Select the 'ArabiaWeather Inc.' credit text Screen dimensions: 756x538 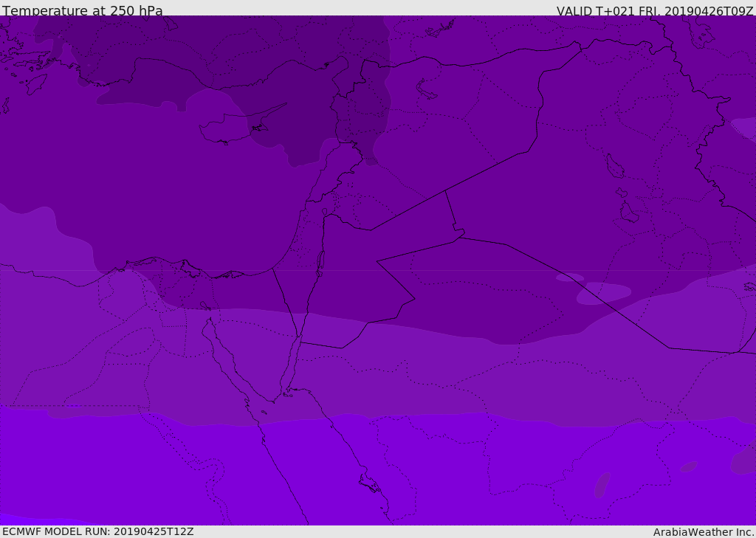(704, 532)
